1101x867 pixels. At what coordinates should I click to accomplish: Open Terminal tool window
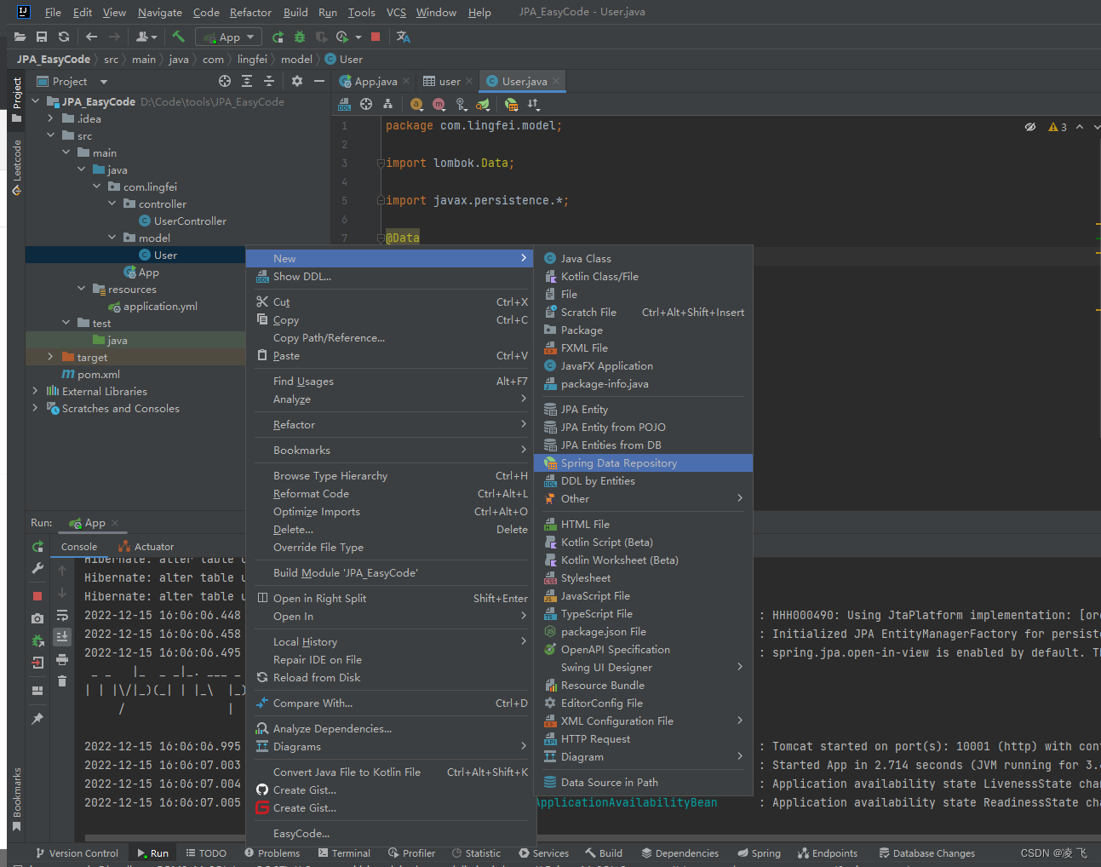tap(344, 853)
